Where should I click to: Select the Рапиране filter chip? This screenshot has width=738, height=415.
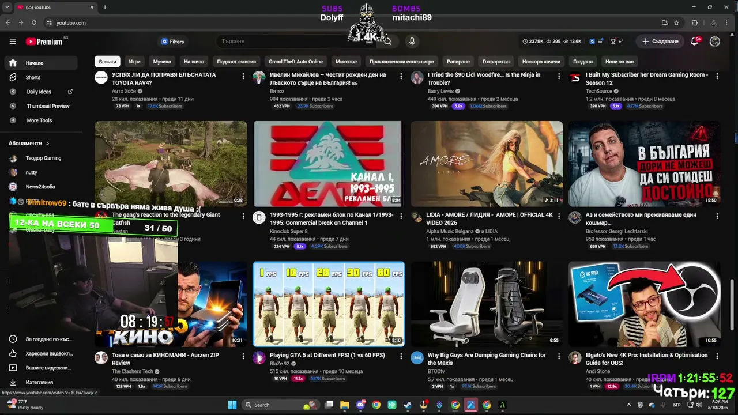[x=458, y=62]
